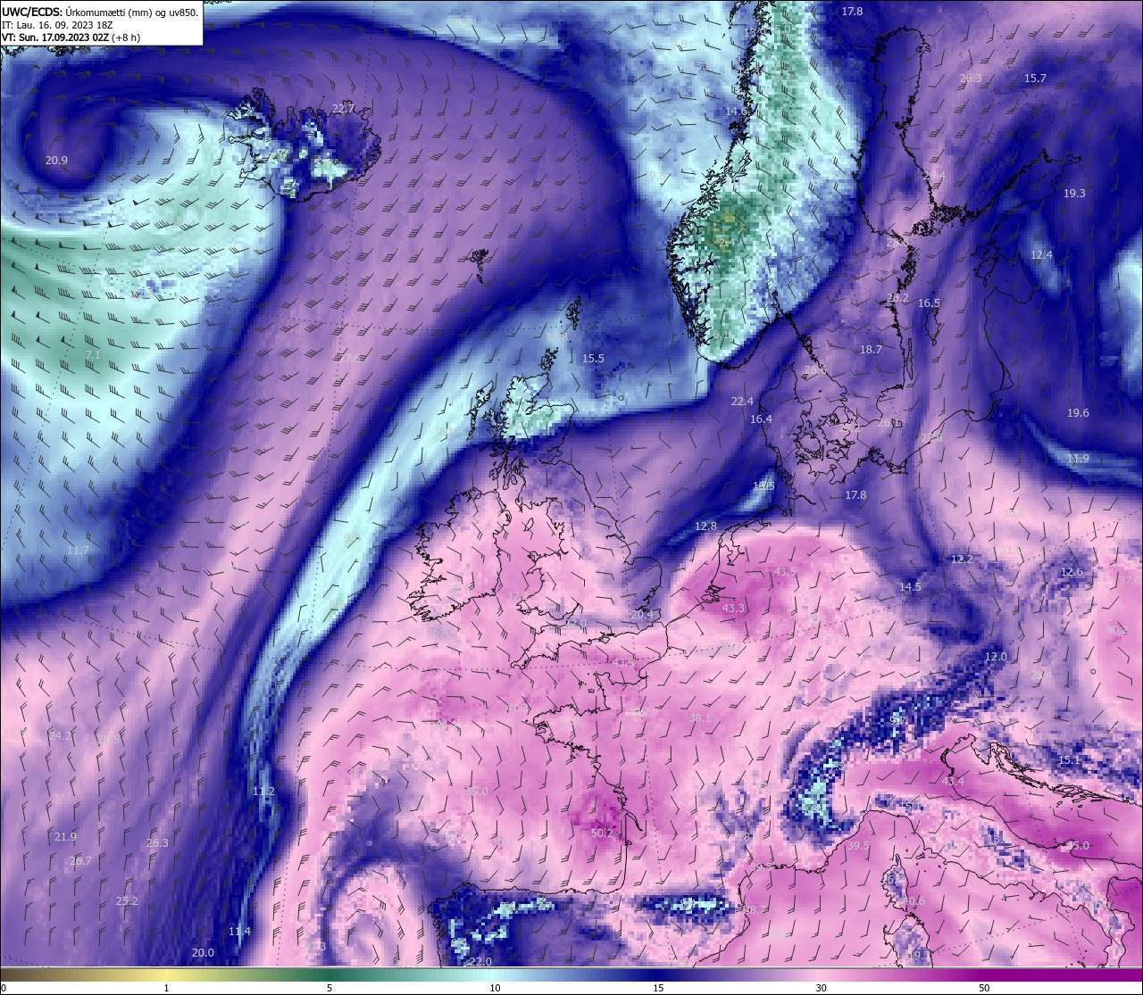Click the 19.3 value label
The width and height of the screenshot is (1143, 995).
[1074, 194]
